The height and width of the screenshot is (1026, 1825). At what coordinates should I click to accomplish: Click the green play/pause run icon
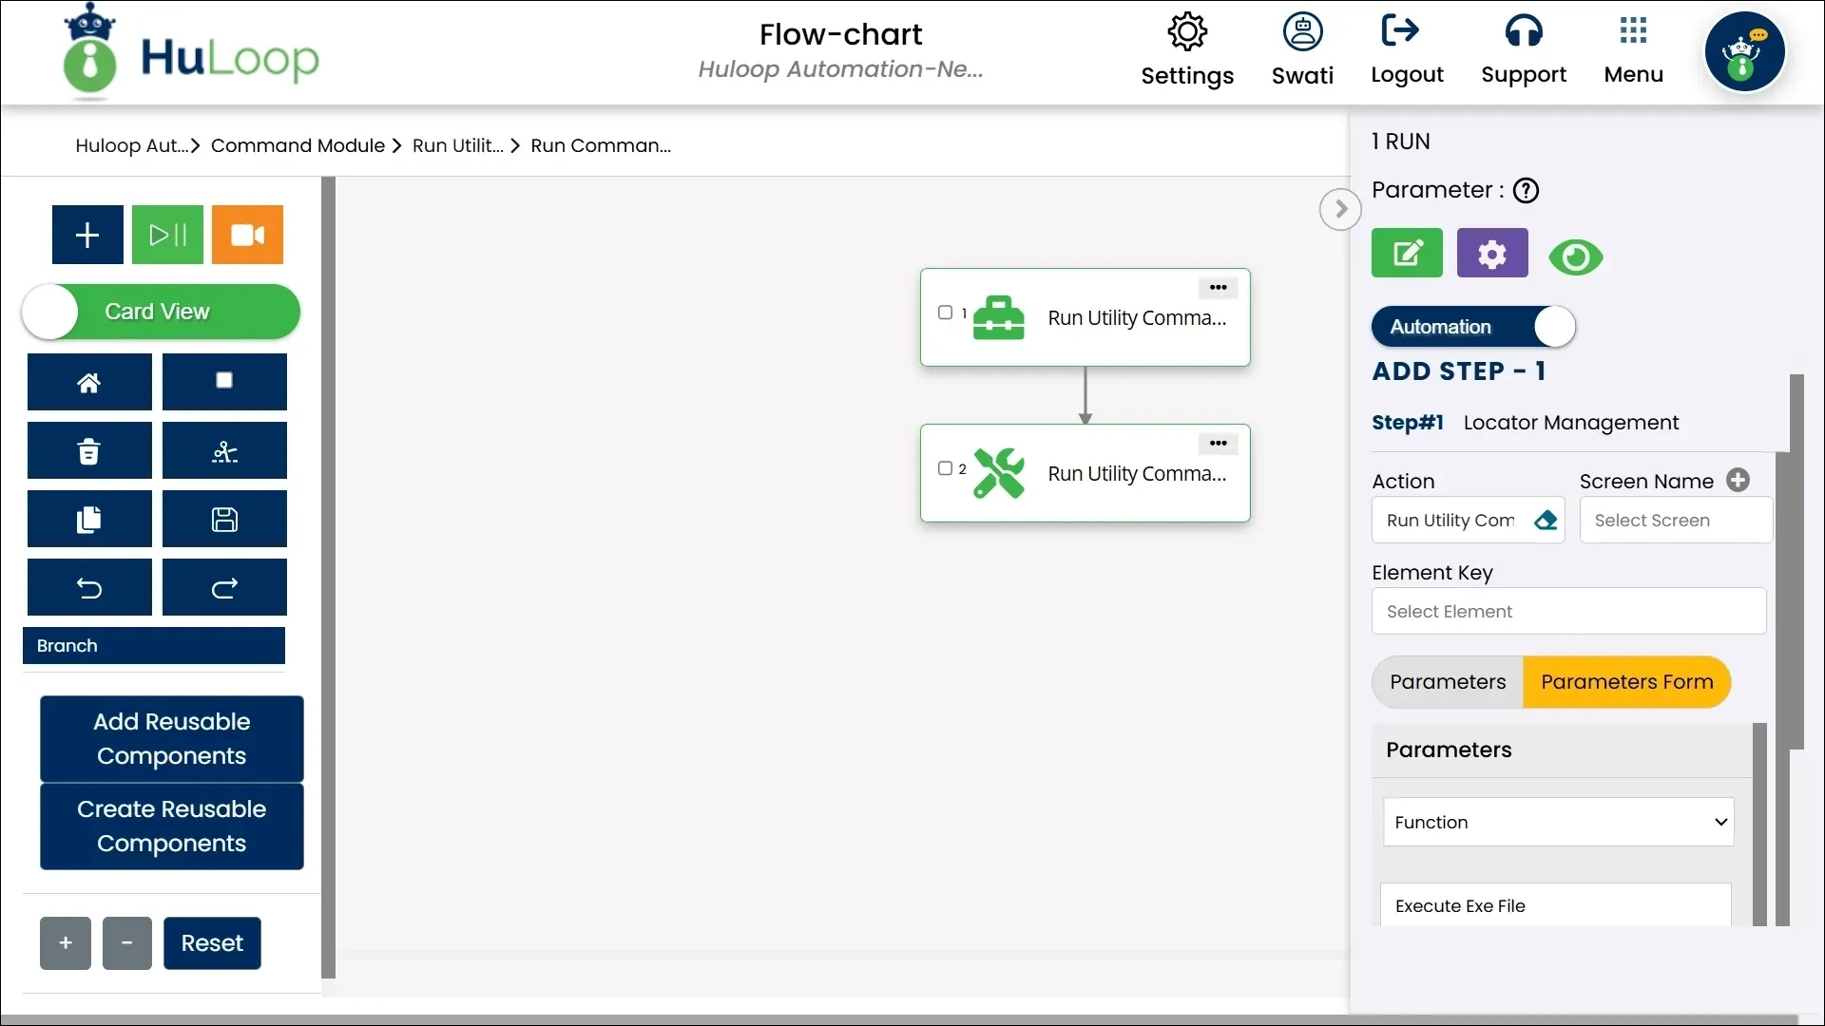pyautogui.click(x=167, y=235)
